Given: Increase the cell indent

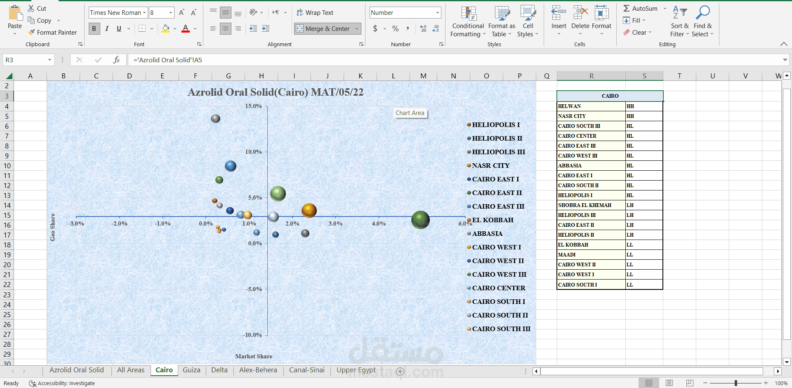Looking at the screenshot, I should 266,28.
